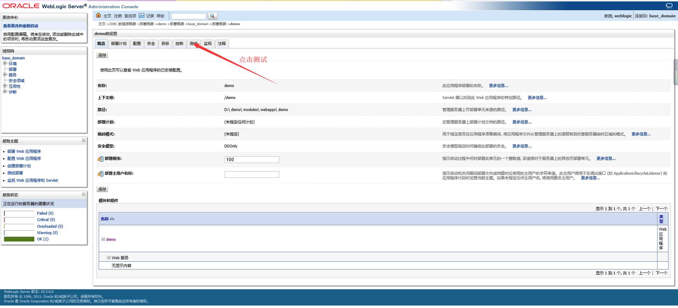The image size is (678, 308).
Task: Click the bottom 保存 button above 模块和组件
Action: [102, 189]
